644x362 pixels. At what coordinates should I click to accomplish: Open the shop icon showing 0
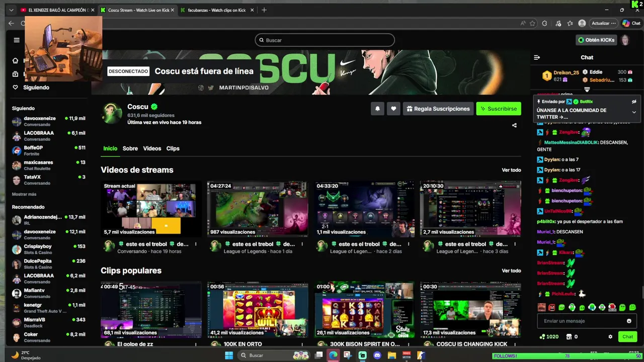[x=572, y=337]
